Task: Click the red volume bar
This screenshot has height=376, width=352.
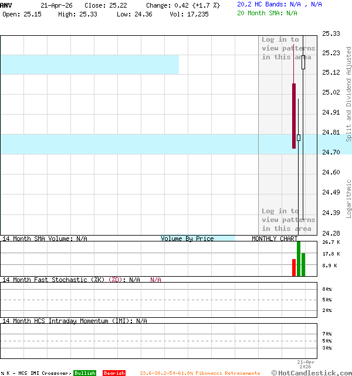Action: (x=294, y=267)
